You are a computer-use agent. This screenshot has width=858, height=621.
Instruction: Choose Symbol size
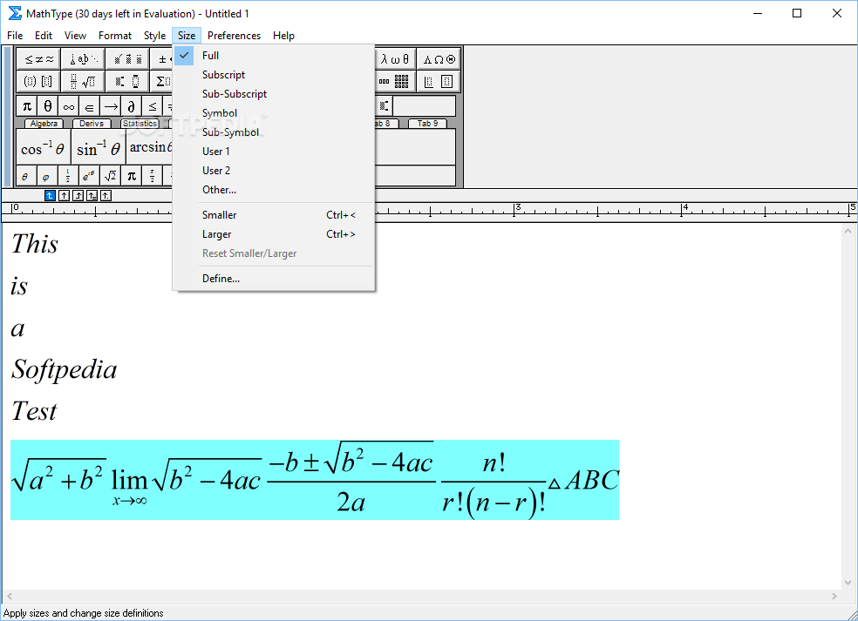(274, 112)
